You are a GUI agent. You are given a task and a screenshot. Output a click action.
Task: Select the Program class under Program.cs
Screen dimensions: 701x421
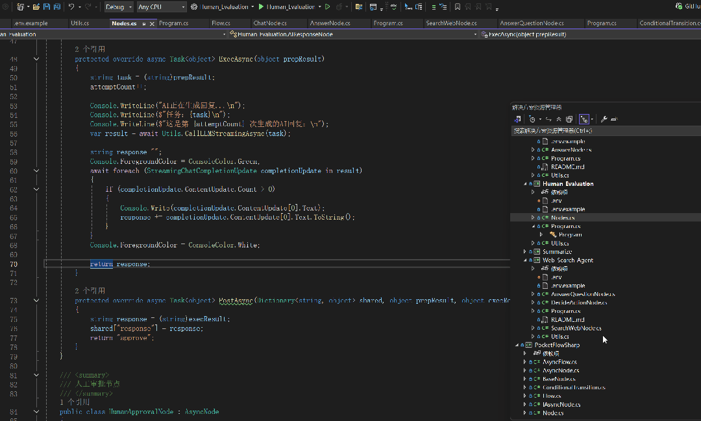click(570, 234)
